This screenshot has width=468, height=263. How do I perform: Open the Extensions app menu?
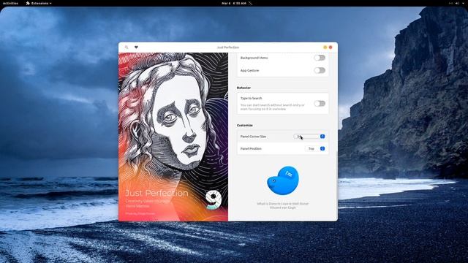(x=39, y=3)
